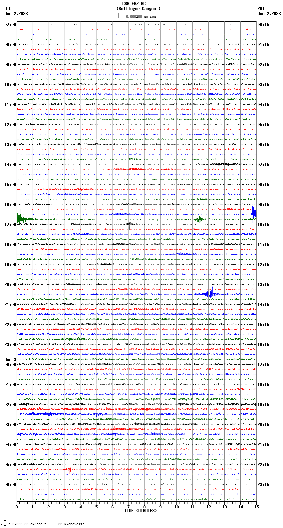Click the 'PDT' header label
Image resolution: width=283 pixels, height=528 pixels.
pyautogui.click(x=261, y=9)
